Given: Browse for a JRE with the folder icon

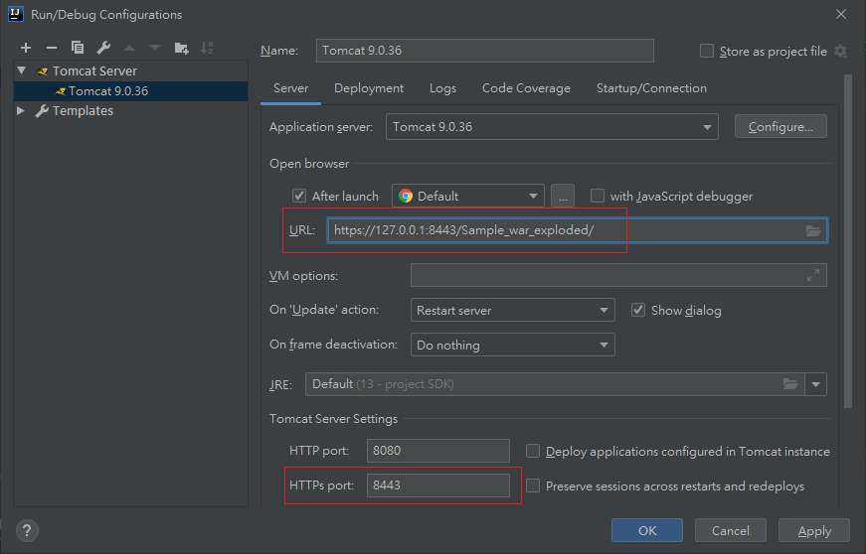Looking at the screenshot, I should click(x=790, y=383).
